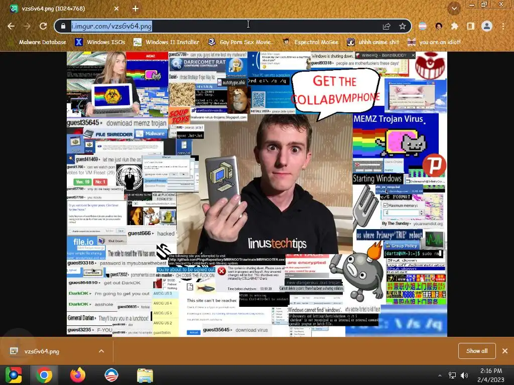Reload the current page

43,26
